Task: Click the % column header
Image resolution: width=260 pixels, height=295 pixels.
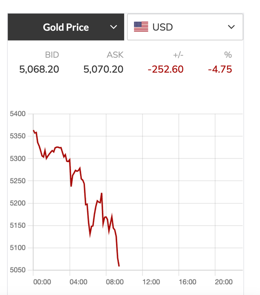Action: pos(228,55)
